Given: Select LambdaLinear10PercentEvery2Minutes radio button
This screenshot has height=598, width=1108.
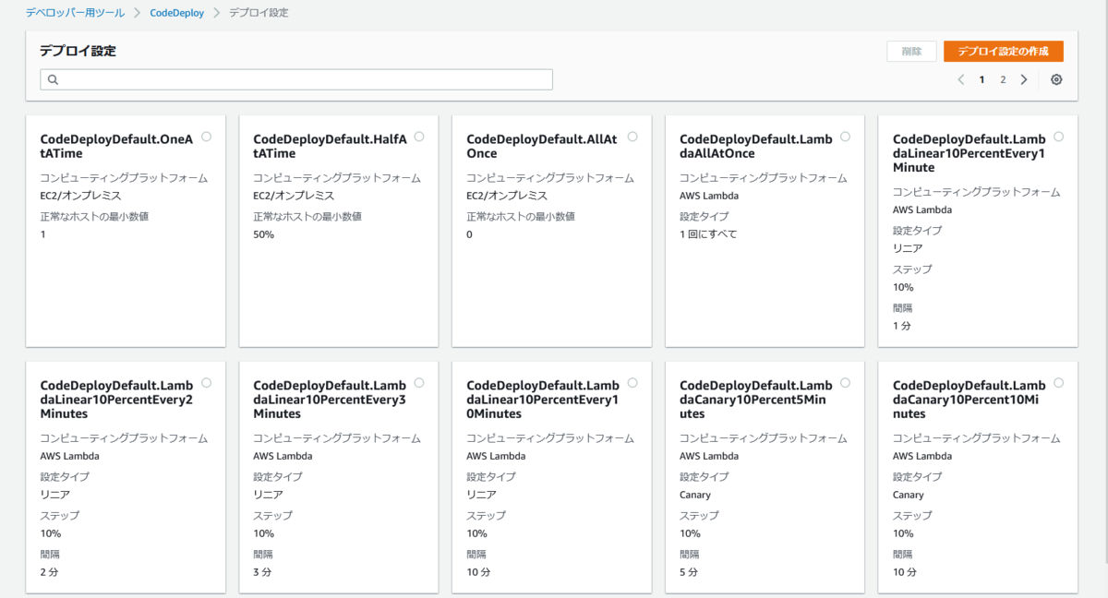Looking at the screenshot, I should (206, 382).
